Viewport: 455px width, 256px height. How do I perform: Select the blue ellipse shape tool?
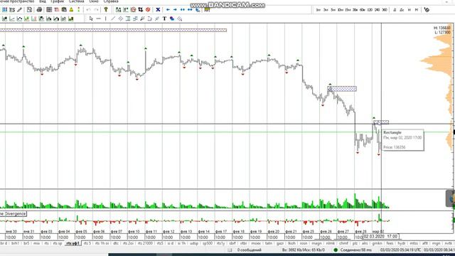tap(172, 18)
